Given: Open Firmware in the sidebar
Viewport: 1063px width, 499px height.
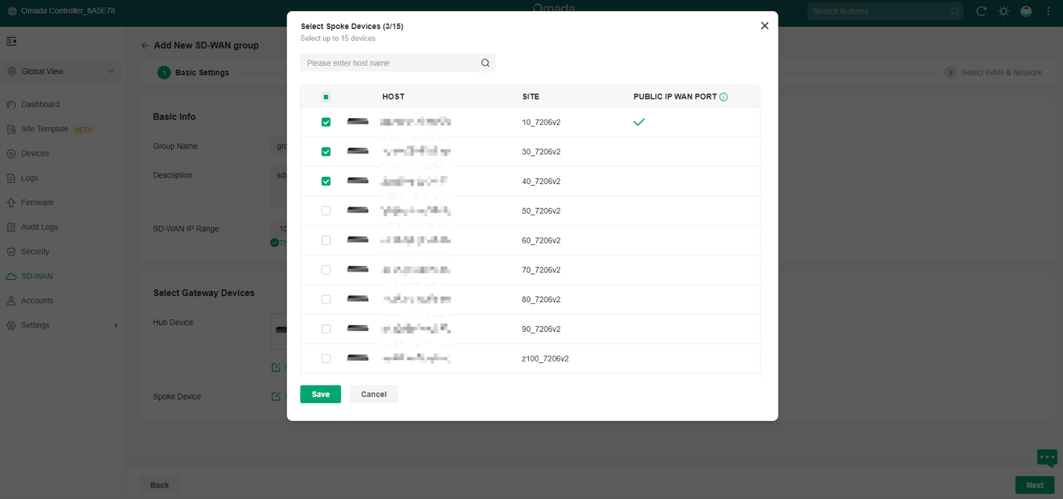Looking at the screenshot, I should pos(37,203).
